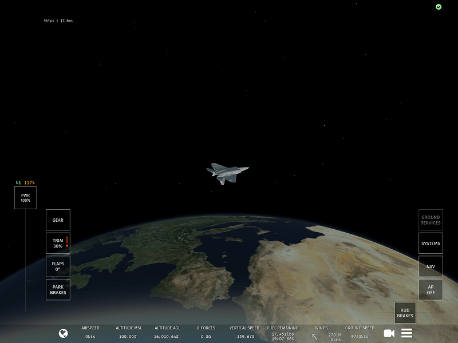Activate RUD BRAKES control
This screenshot has width=458, height=343.
(405, 313)
